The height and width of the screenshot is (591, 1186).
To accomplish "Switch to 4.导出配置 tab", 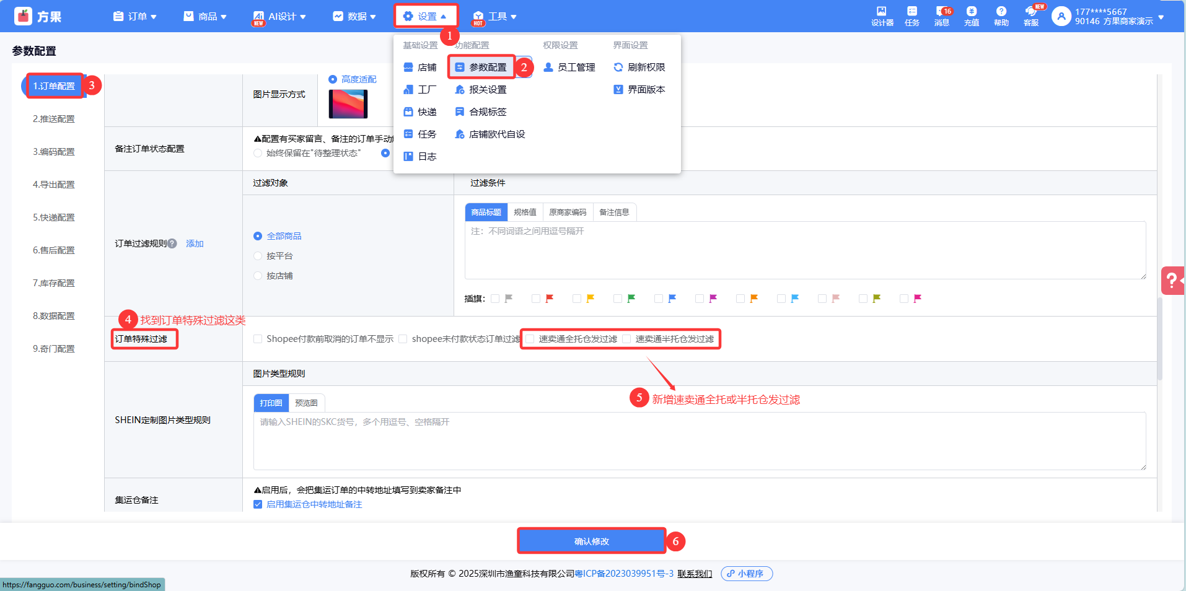I will click(x=54, y=185).
